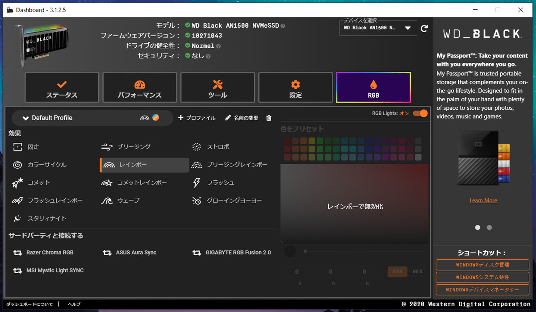Open the ツール tab
This screenshot has width=536, height=312.
218,87
